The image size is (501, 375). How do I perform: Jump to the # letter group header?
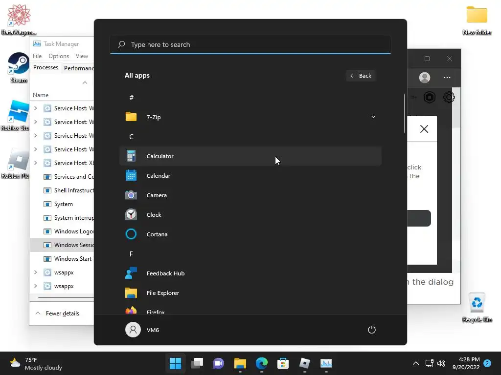pyautogui.click(x=131, y=98)
